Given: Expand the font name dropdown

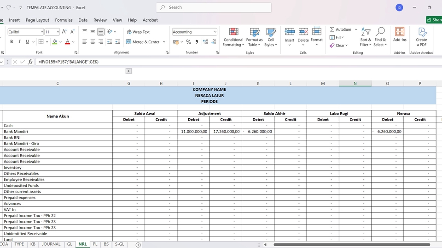Looking at the screenshot, I should pyautogui.click(x=41, y=32).
